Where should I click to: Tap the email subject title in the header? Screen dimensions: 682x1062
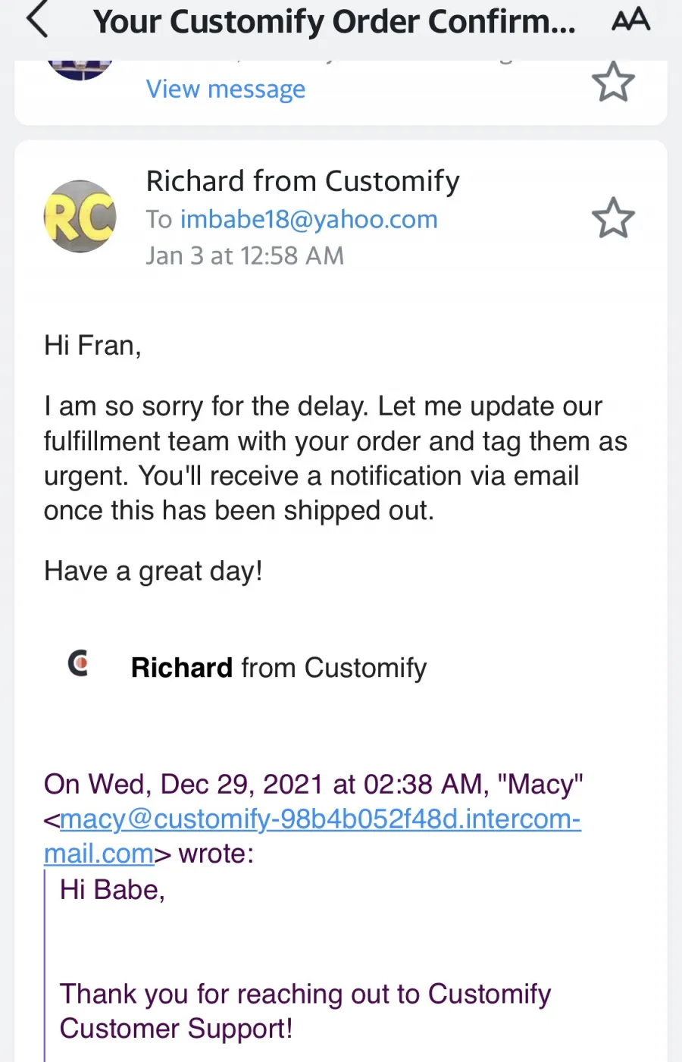334,22
